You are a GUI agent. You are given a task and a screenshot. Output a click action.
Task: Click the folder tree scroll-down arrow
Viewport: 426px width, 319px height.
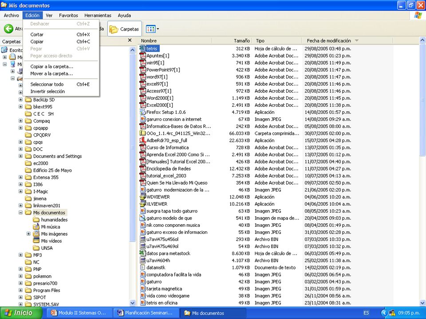coord(132,303)
